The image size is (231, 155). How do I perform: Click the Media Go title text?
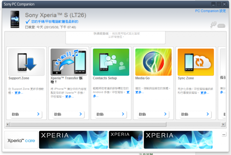143,78
